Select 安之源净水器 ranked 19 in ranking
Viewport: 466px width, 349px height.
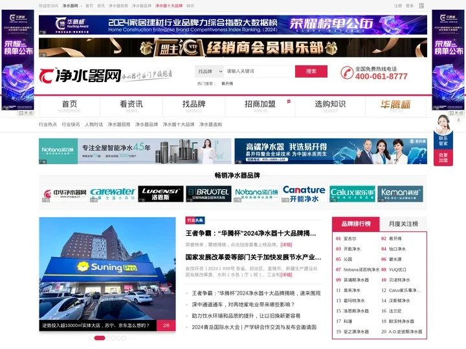pyautogui.click(x=356, y=332)
